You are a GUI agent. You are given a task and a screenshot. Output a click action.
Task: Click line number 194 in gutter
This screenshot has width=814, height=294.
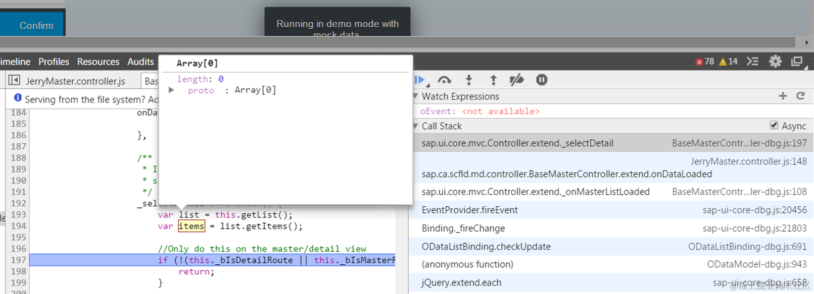18,226
